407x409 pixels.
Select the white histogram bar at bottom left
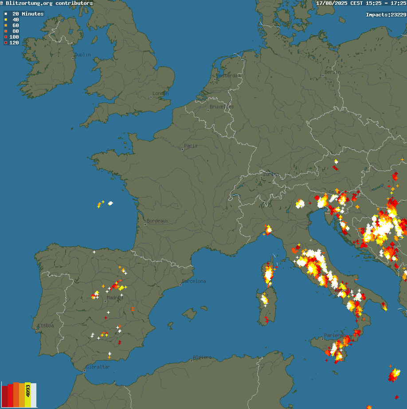coord(34,395)
